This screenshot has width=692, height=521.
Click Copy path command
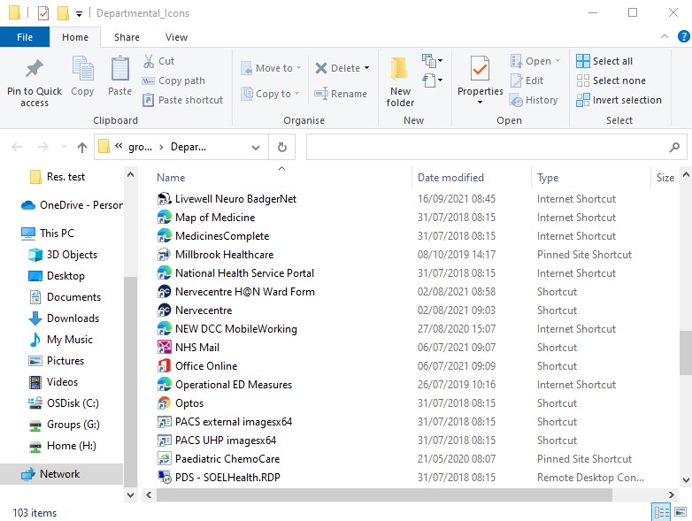173,80
